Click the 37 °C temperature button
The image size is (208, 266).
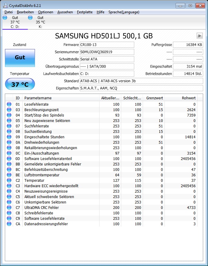[x=20, y=84]
